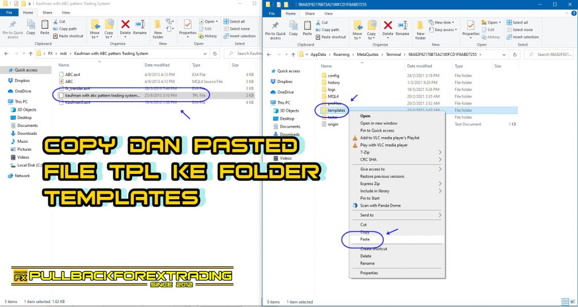Click up arrow in right window navigation

coord(293,55)
